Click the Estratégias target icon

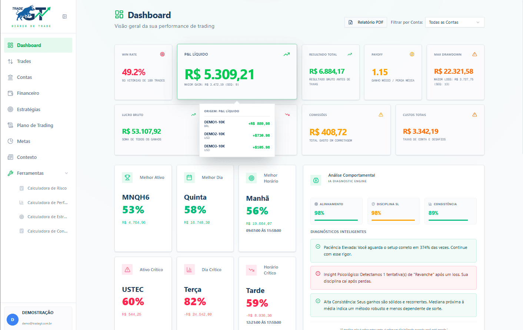coord(10,109)
